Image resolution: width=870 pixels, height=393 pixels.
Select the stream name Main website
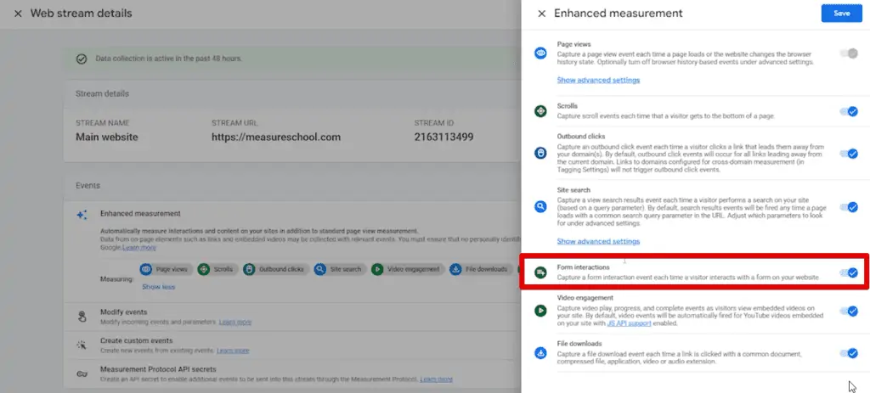coord(107,137)
